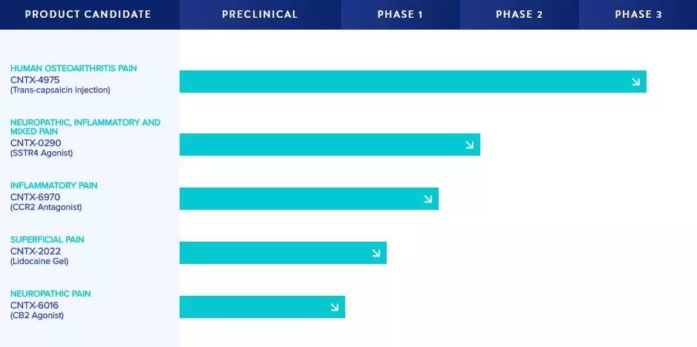Select the Preclinical column header
The image size is (697, 347).
260,14
